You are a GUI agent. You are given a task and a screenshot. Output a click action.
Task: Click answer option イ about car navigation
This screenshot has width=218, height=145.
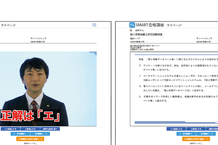[x=178, y=78]
